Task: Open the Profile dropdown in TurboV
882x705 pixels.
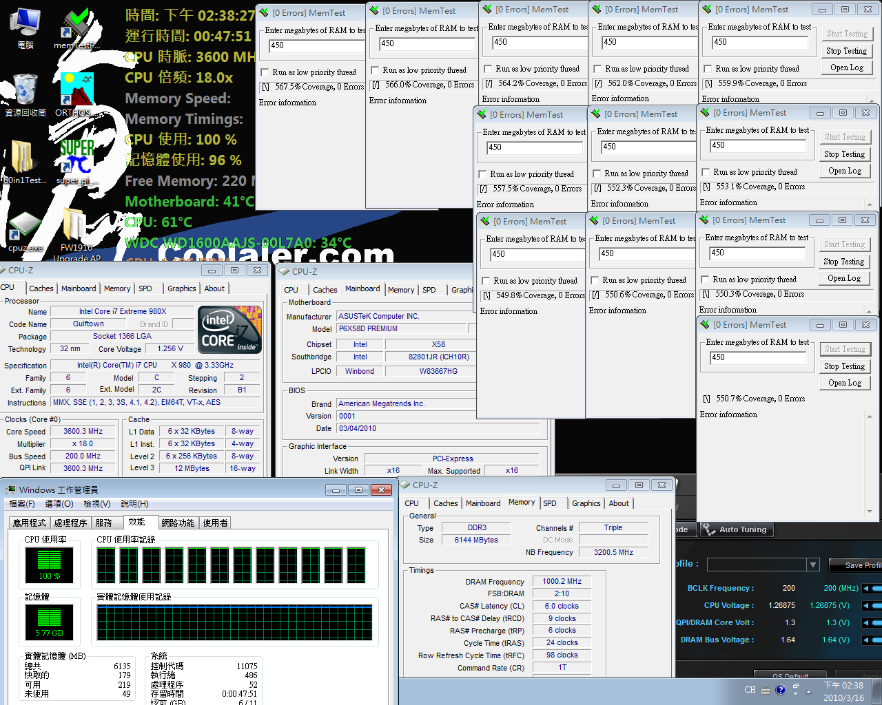Action: [x=813, y=565]
